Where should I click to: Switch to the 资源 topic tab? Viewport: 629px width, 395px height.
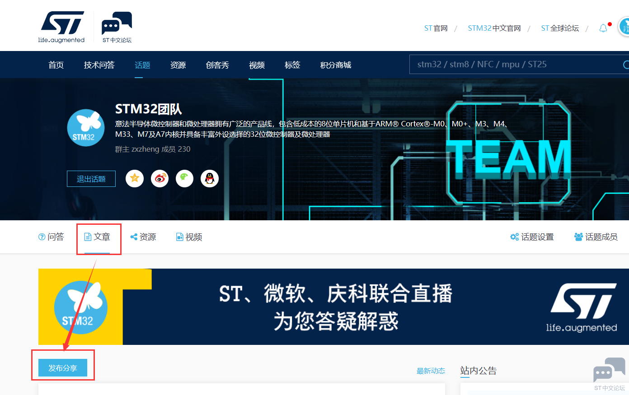[143, 237]
